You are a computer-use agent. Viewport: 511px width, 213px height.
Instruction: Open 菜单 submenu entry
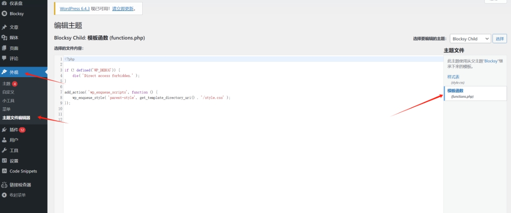(6, 109)
